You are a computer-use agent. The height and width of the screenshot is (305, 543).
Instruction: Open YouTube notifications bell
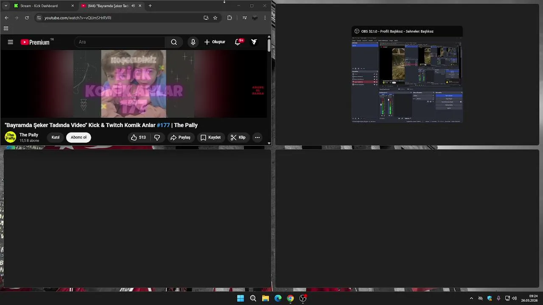(x=238, y=42)
